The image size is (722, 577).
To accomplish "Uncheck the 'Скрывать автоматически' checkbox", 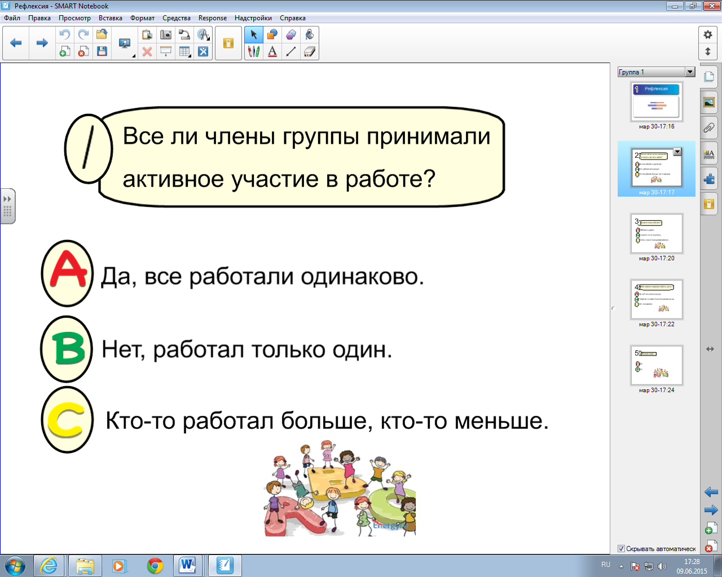I will point(621,549).
